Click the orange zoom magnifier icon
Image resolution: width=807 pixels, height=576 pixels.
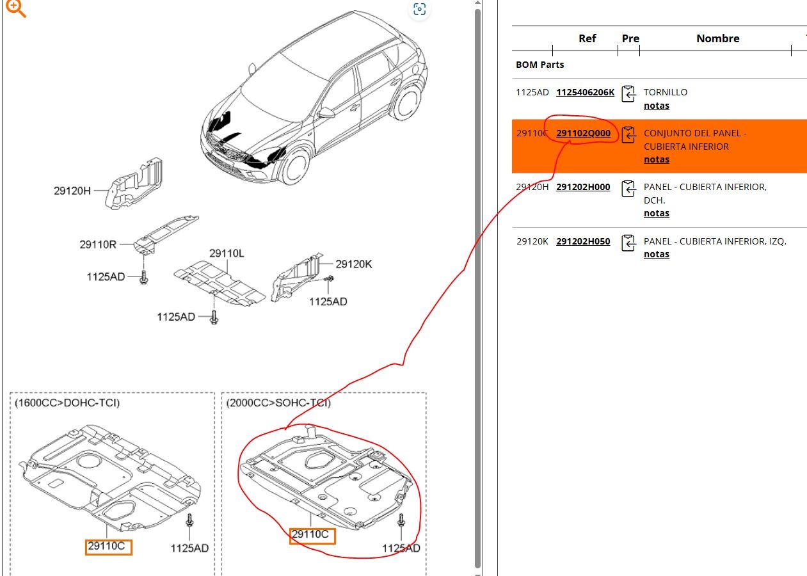15,8
